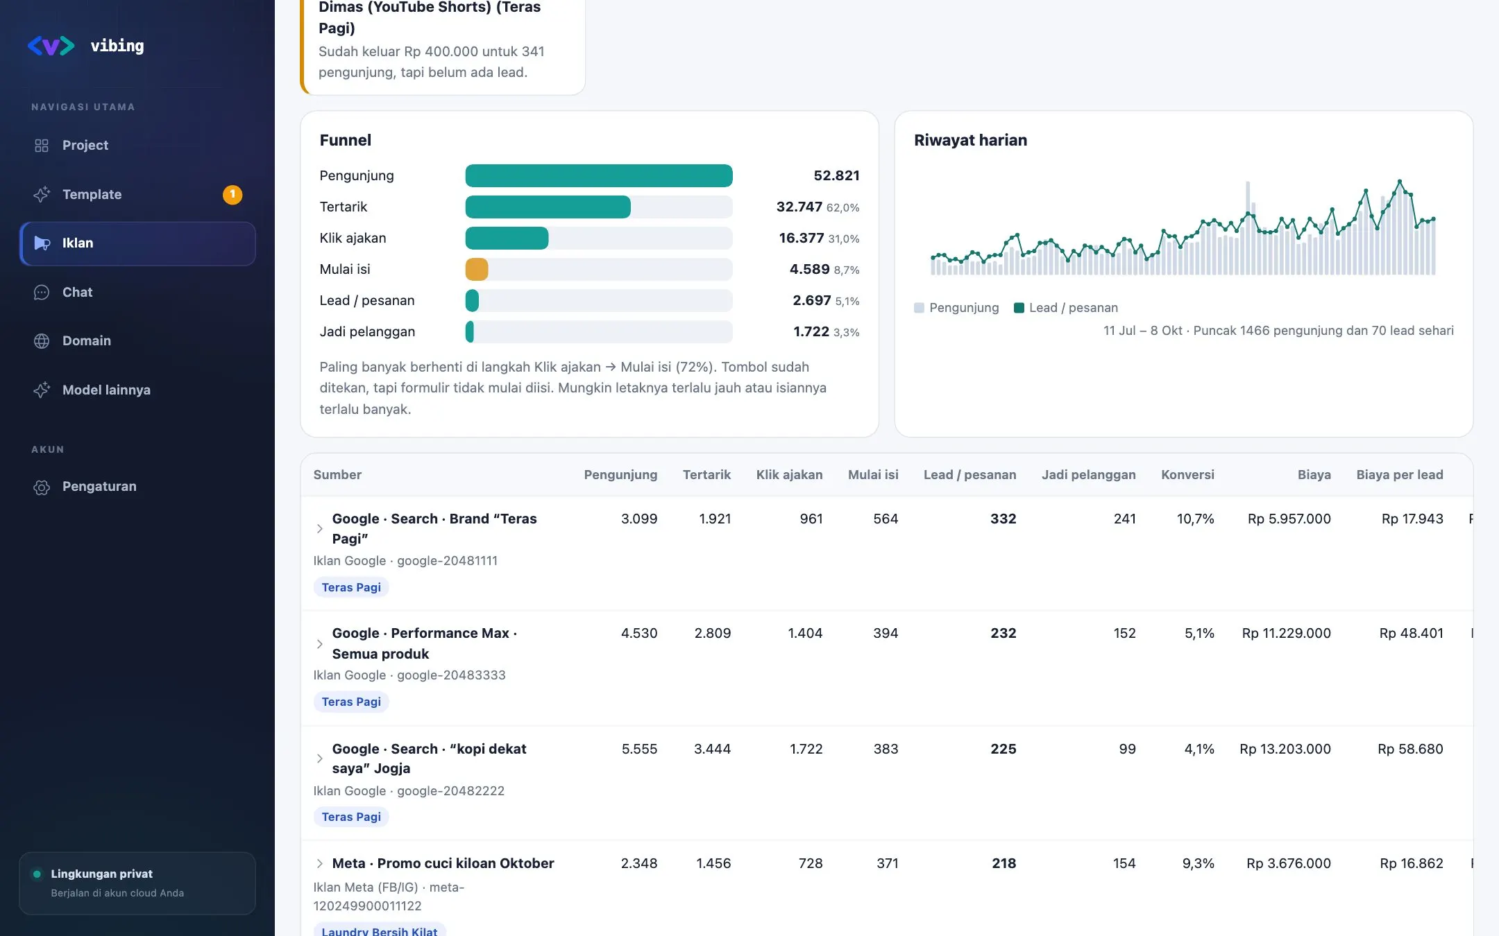
Task: Click the green Lingkungan privat status dot
Action: point(37,874)
